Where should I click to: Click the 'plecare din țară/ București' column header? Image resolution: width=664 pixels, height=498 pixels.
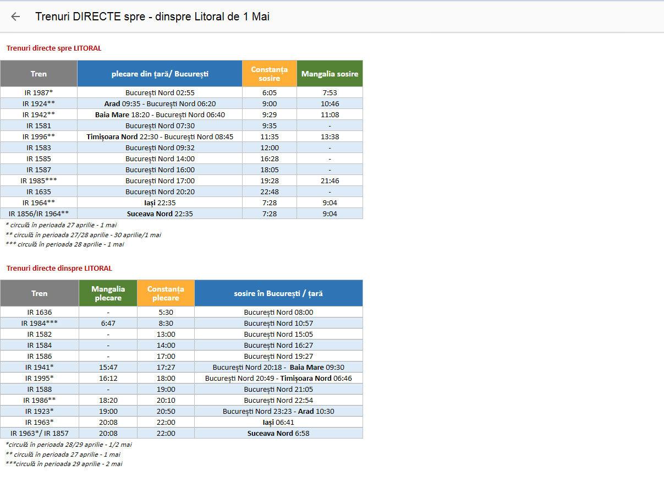(x=160, y=74)
